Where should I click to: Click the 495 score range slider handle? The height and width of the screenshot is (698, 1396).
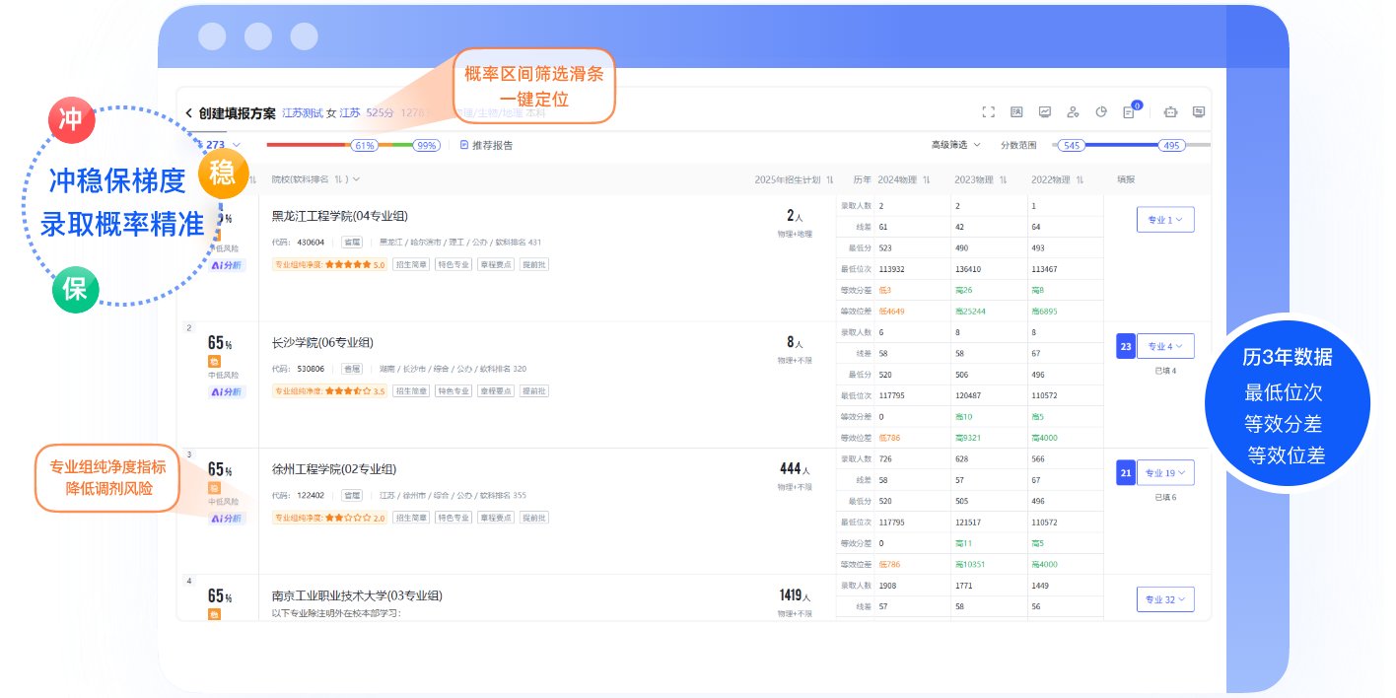click(1171, 145)
